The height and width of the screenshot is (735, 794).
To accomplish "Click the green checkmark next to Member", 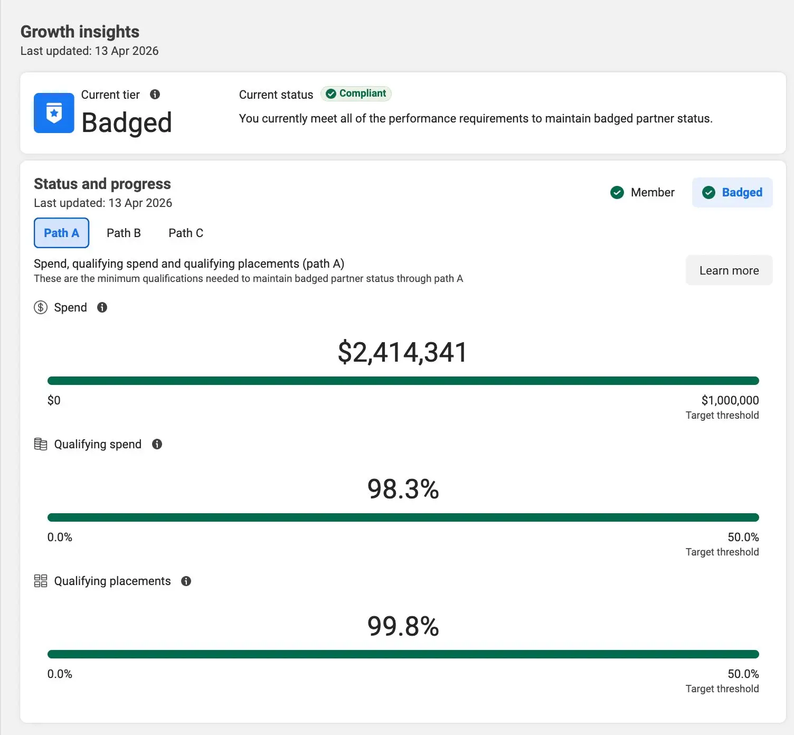I will click(617, 193).
